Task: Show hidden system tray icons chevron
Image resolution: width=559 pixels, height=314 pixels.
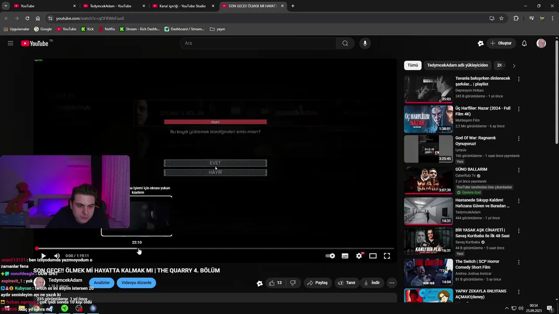Action: pyautogui.click(x=507, y=308)
